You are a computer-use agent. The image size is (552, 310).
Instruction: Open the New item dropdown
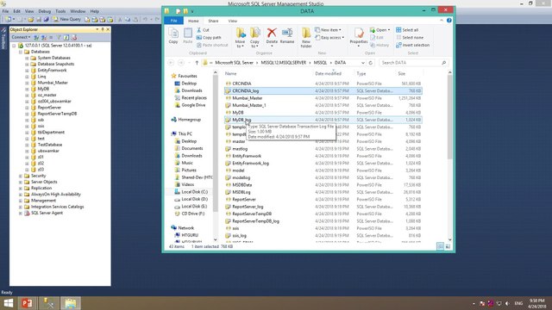(x=328, y=30)
